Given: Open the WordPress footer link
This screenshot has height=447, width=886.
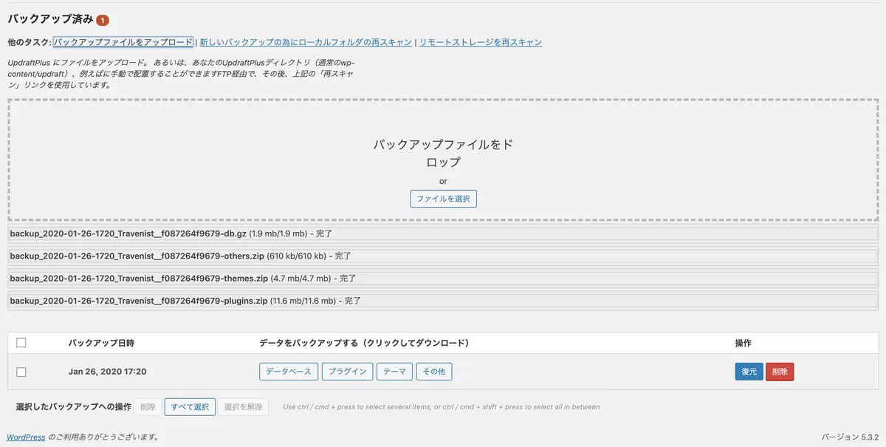Looking at the screenshot, I should click(x=26, y=437).
